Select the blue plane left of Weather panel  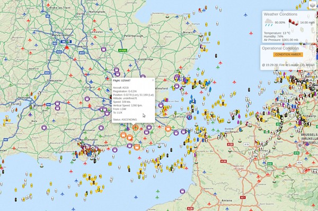[x=245, y=15]
